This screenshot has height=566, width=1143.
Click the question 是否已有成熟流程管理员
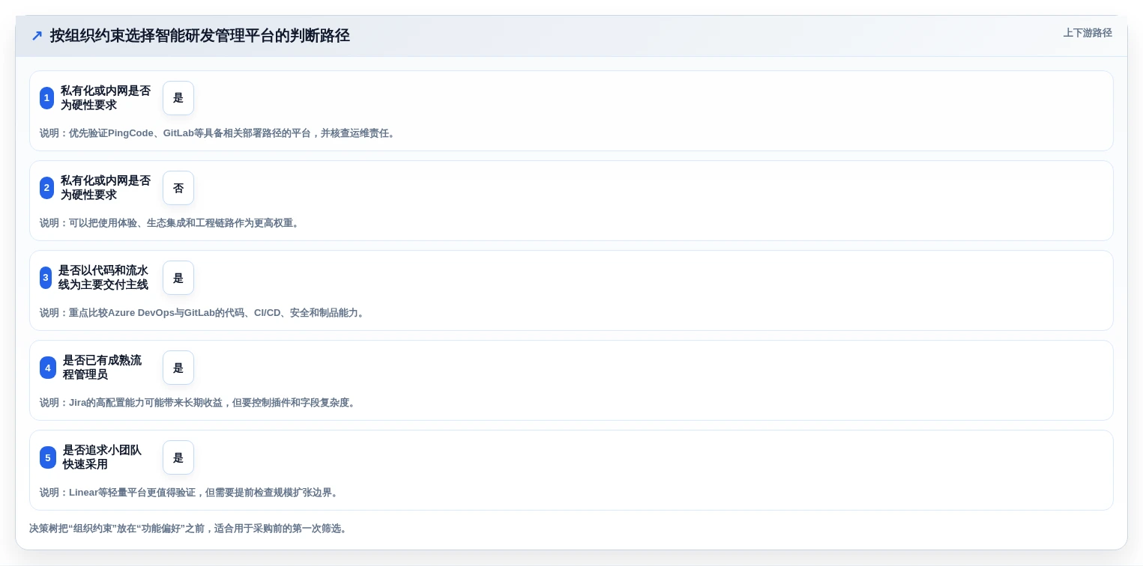click(x=102, y=368)
